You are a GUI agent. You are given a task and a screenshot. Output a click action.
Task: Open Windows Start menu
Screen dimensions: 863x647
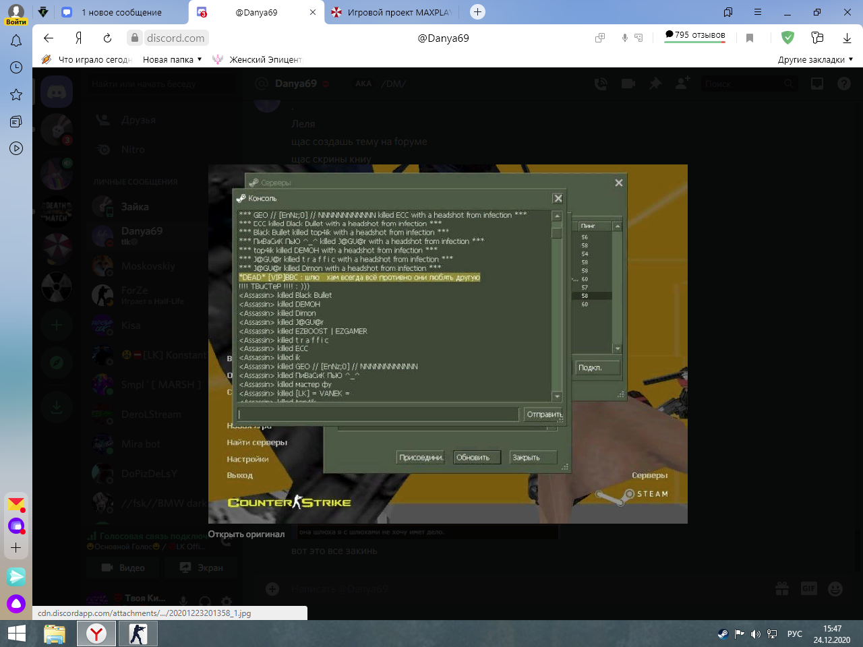pos(16,634)
